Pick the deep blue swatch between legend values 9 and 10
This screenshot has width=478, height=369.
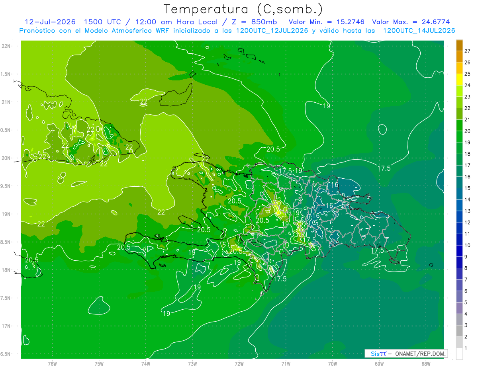[x=459, y=251]
